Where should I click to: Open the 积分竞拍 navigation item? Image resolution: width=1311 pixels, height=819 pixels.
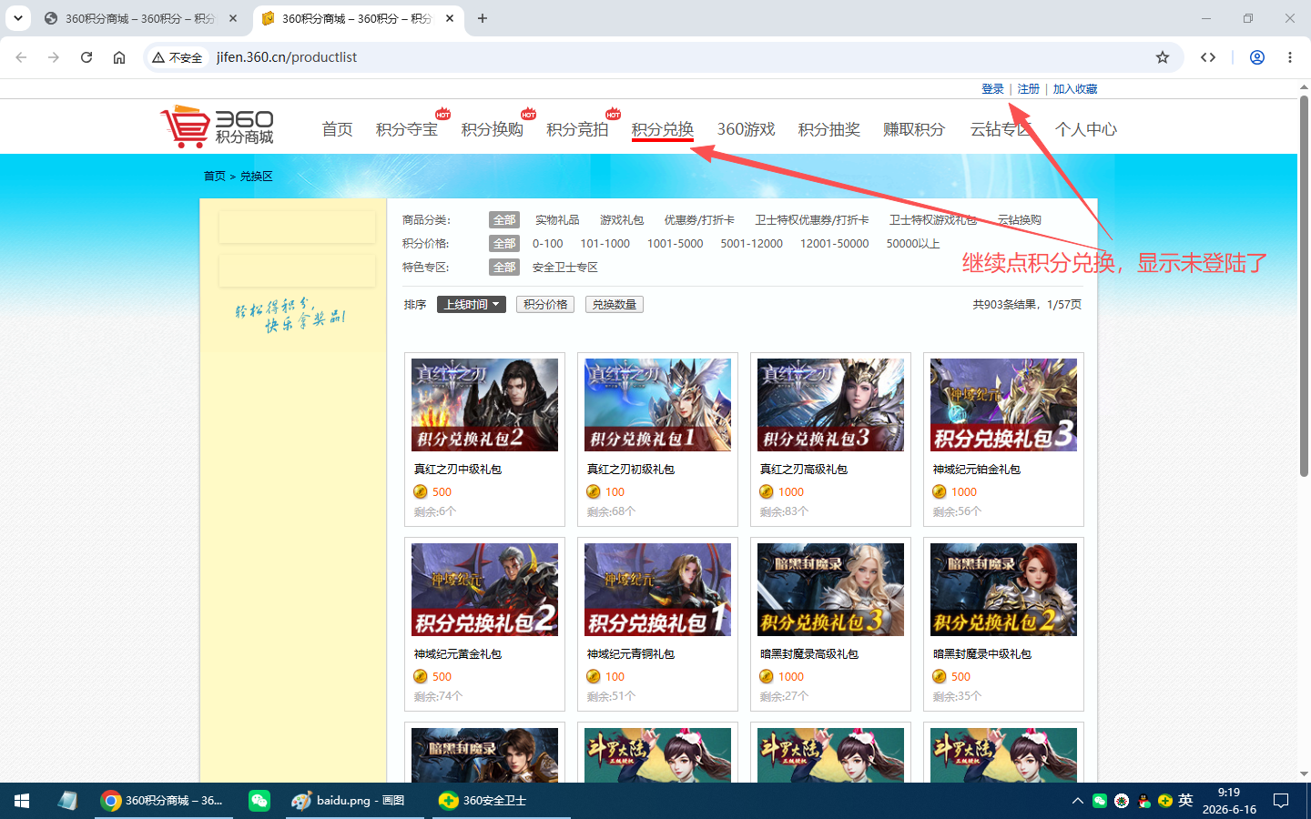click(577, 129)
